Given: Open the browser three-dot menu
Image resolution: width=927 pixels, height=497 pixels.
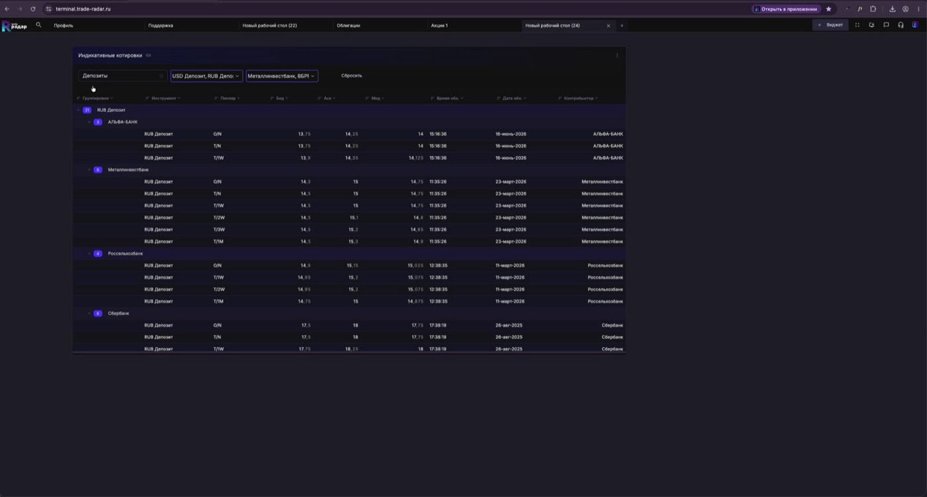Looking at the screenshot, I should click(918, 9).
